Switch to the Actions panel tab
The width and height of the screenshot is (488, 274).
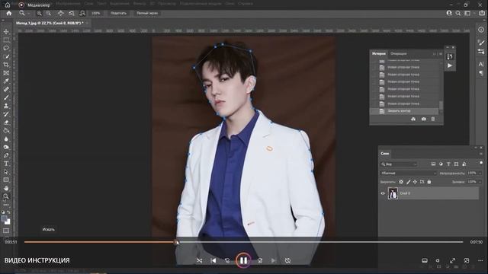click(x=398, y=53)
